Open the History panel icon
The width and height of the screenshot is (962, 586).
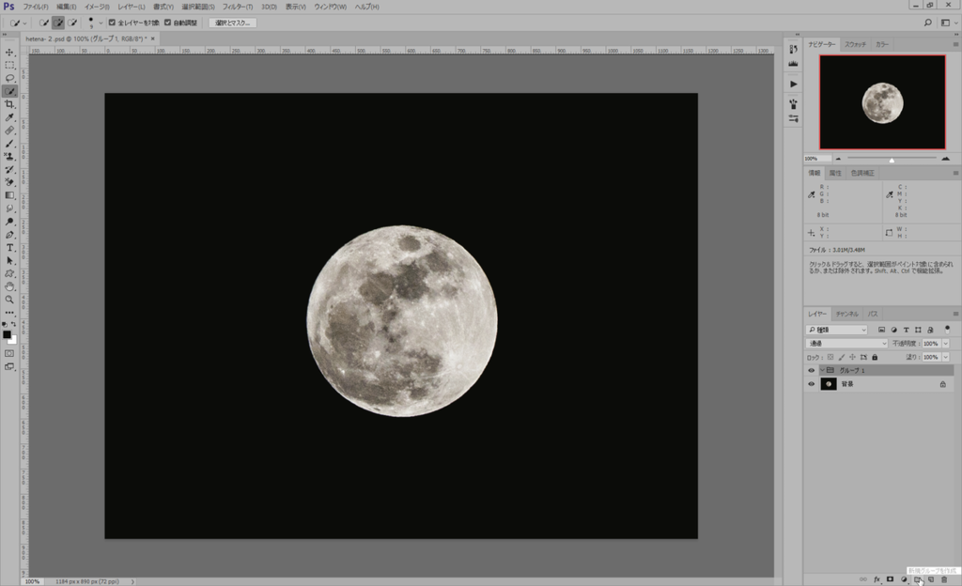coord(793,49)
